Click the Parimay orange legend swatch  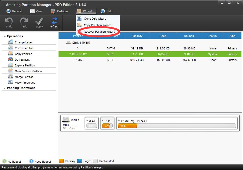coord(61,161)
